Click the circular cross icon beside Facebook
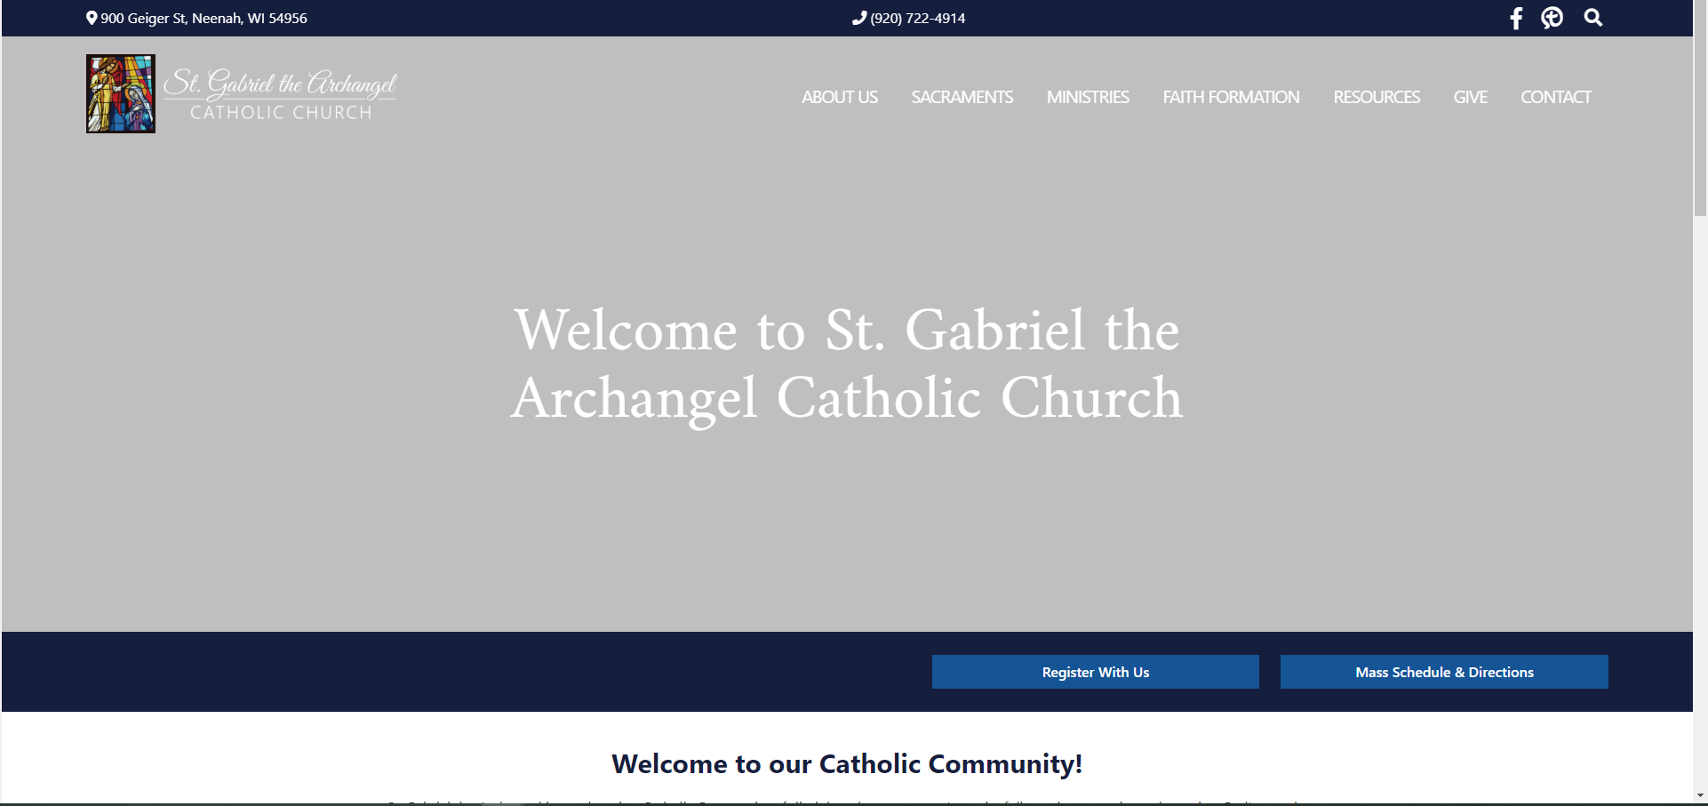 click(x=1552, y=18)
